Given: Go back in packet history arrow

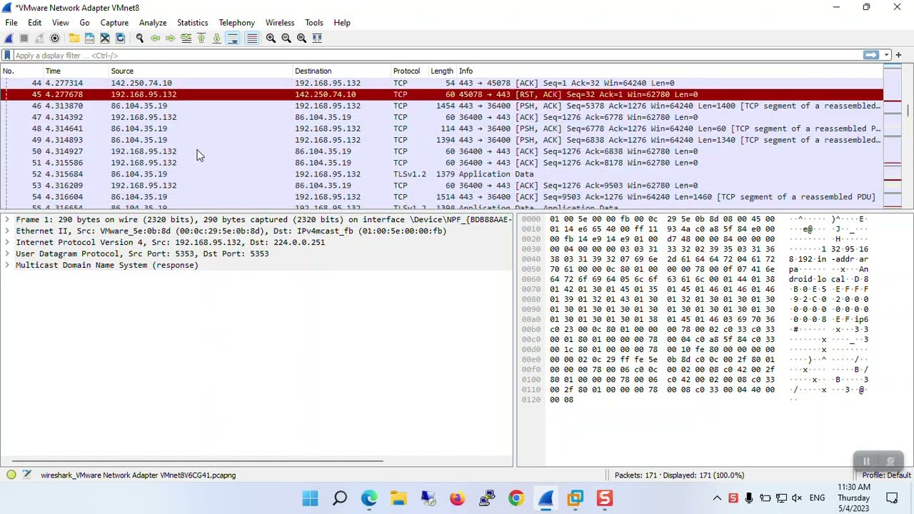Looking at the screenshot, I should [155, 39].
